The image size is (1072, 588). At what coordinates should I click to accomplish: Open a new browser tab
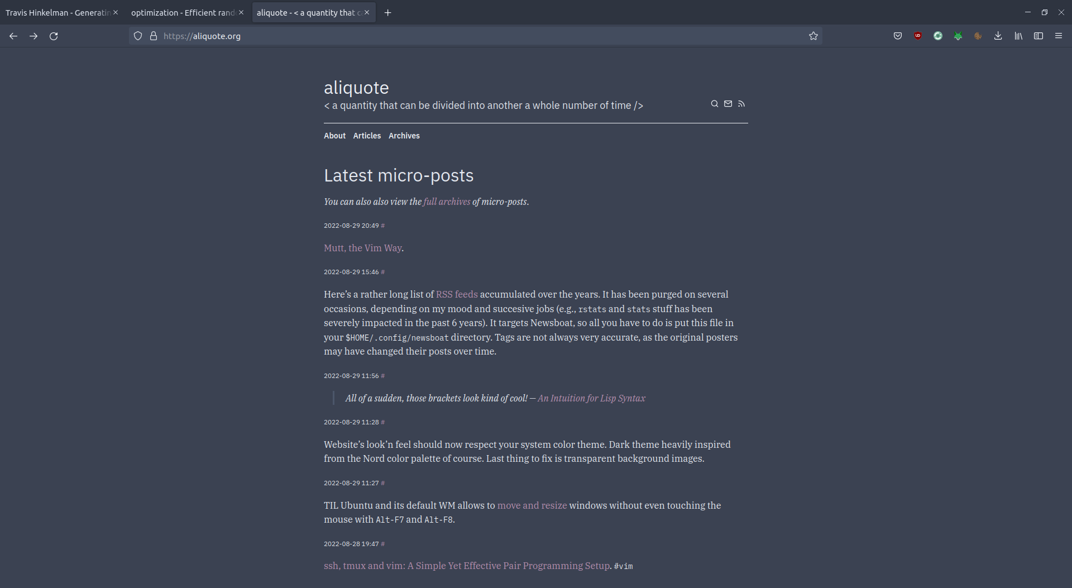[x=388, y=12]
